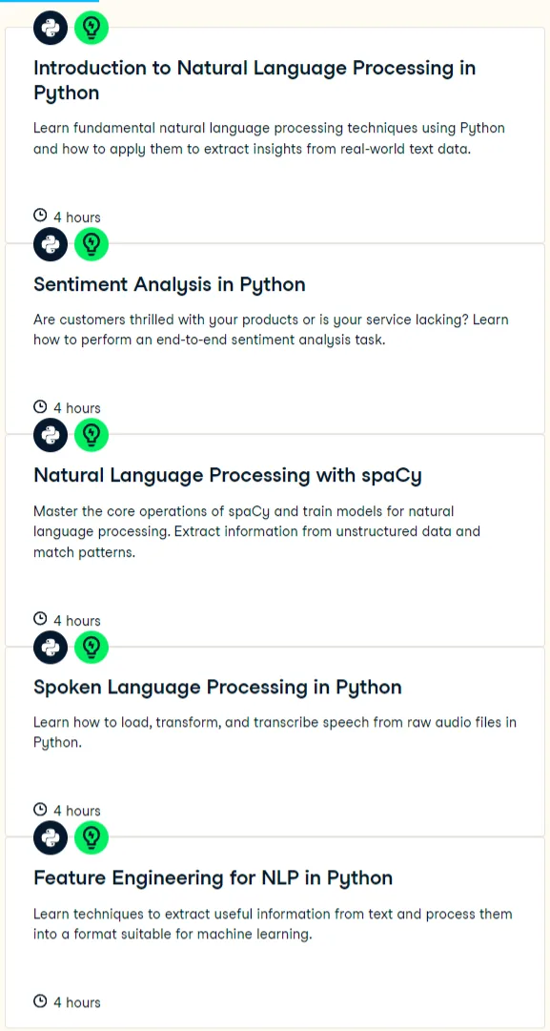This screenshot has width=550, height=1031.
Task: Open Sentiment Analysis in Python course
Action: tap(170, 285)
